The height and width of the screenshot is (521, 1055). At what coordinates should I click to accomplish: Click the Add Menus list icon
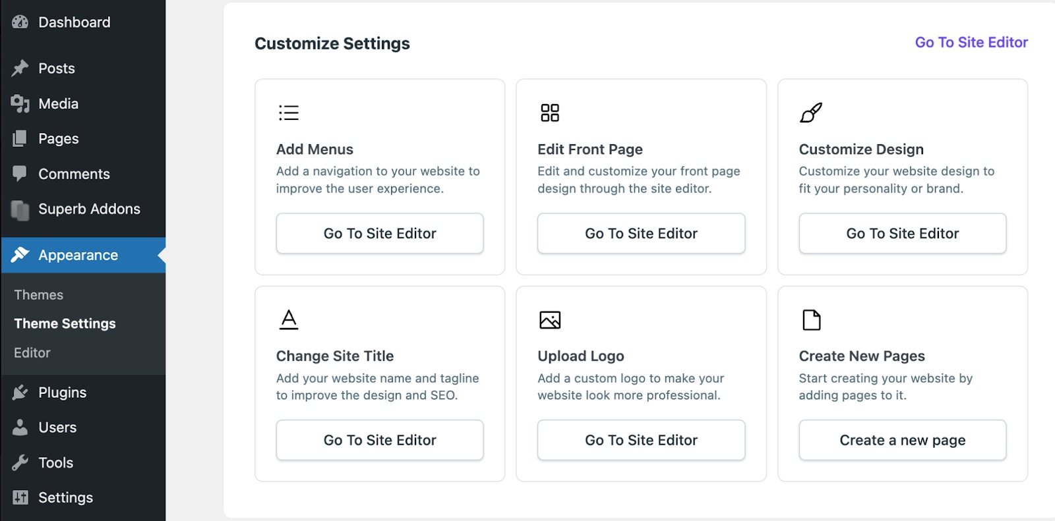tap(289, 113)
